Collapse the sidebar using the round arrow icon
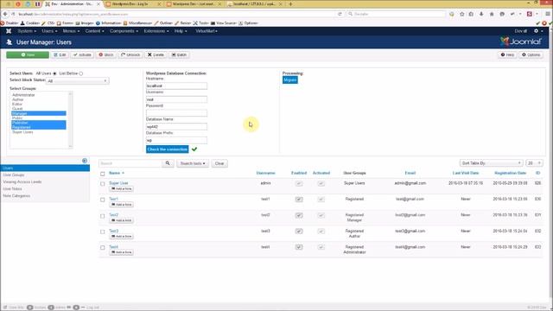The width and height of the screenshot is (553, 311). coord(85,161)
